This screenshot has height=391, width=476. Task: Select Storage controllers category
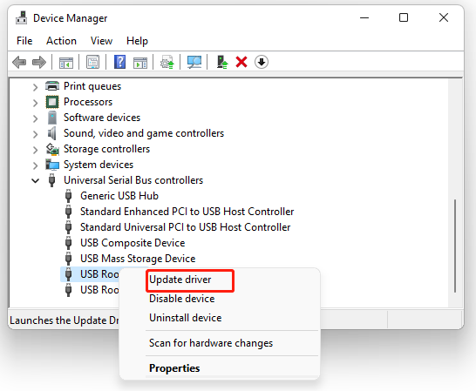[106, 149]
